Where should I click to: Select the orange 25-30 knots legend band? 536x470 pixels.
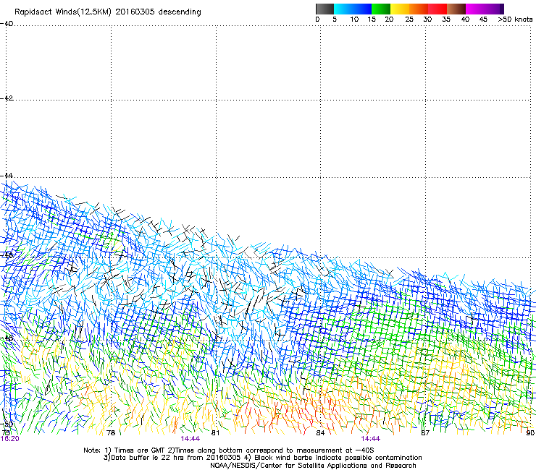point(419,9)
